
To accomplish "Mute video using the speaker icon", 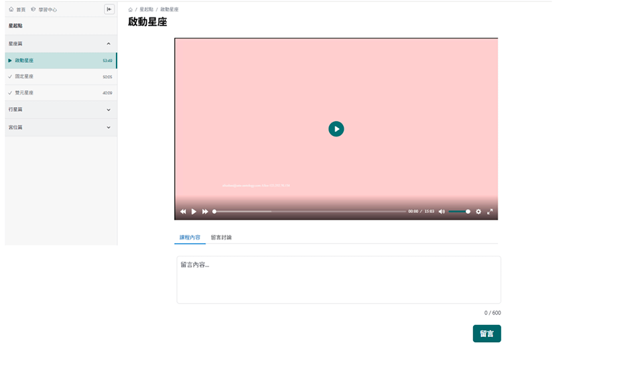I will (x=442, y=212).
